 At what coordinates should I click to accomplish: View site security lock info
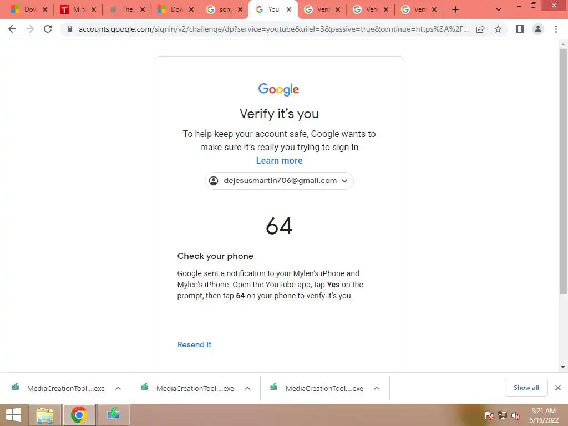click(x=70, y=29)
